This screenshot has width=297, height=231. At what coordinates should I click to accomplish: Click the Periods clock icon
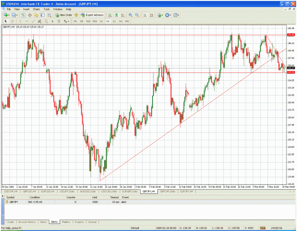click(167, 15)
